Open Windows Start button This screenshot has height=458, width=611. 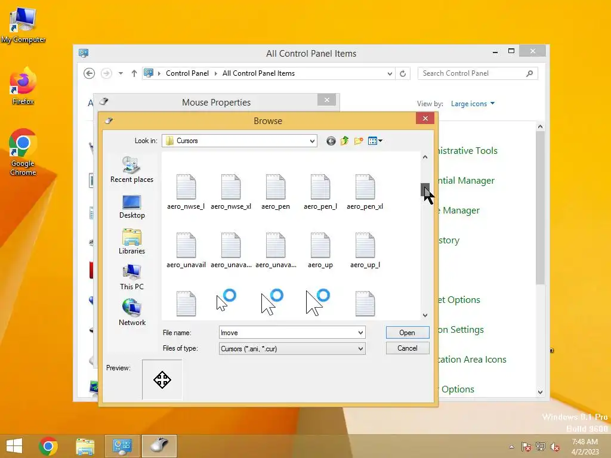pos(14,446)
